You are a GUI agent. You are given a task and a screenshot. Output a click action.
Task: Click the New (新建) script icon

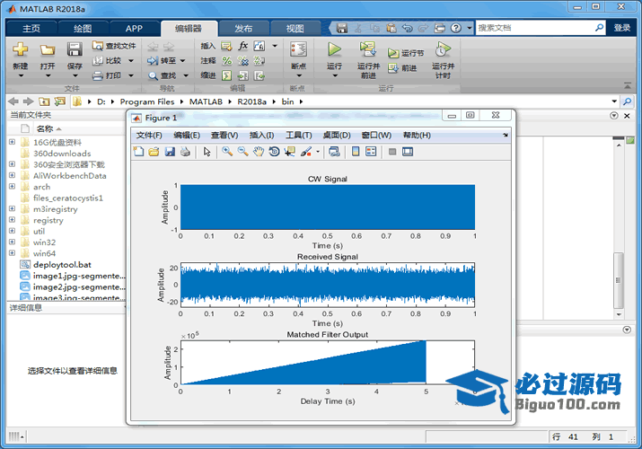tap(20, 49)
